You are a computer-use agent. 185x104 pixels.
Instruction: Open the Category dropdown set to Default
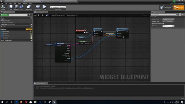click(x=168, y=26)
